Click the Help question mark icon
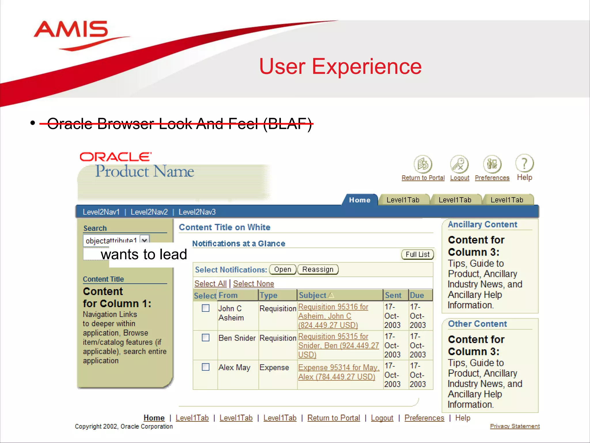 click(x=524, y=163)
